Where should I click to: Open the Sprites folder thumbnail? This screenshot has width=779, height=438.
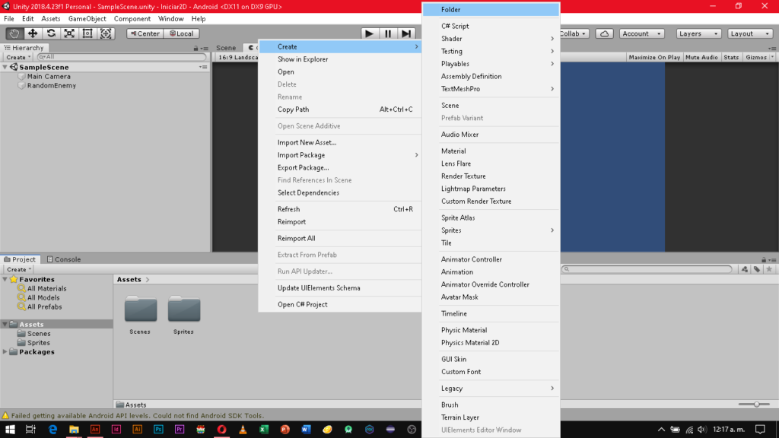coord(184,309)
